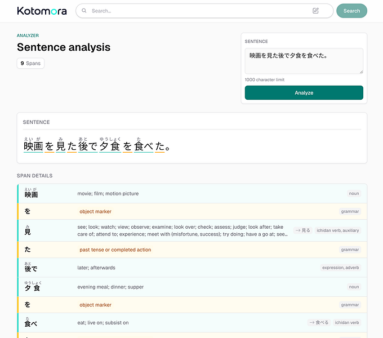This screenshot has width=383, height=338.
Task: Click the magnifier icon in search bar
Action: coord(84,11)
